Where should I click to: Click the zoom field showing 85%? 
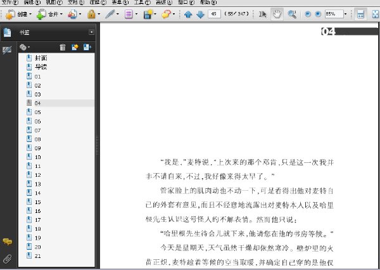click(334, 14)
